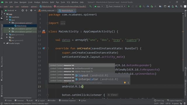This screenshot has width=187, height=105.
Task: Open the SDK Manager icon
Action: pos(176,6)
